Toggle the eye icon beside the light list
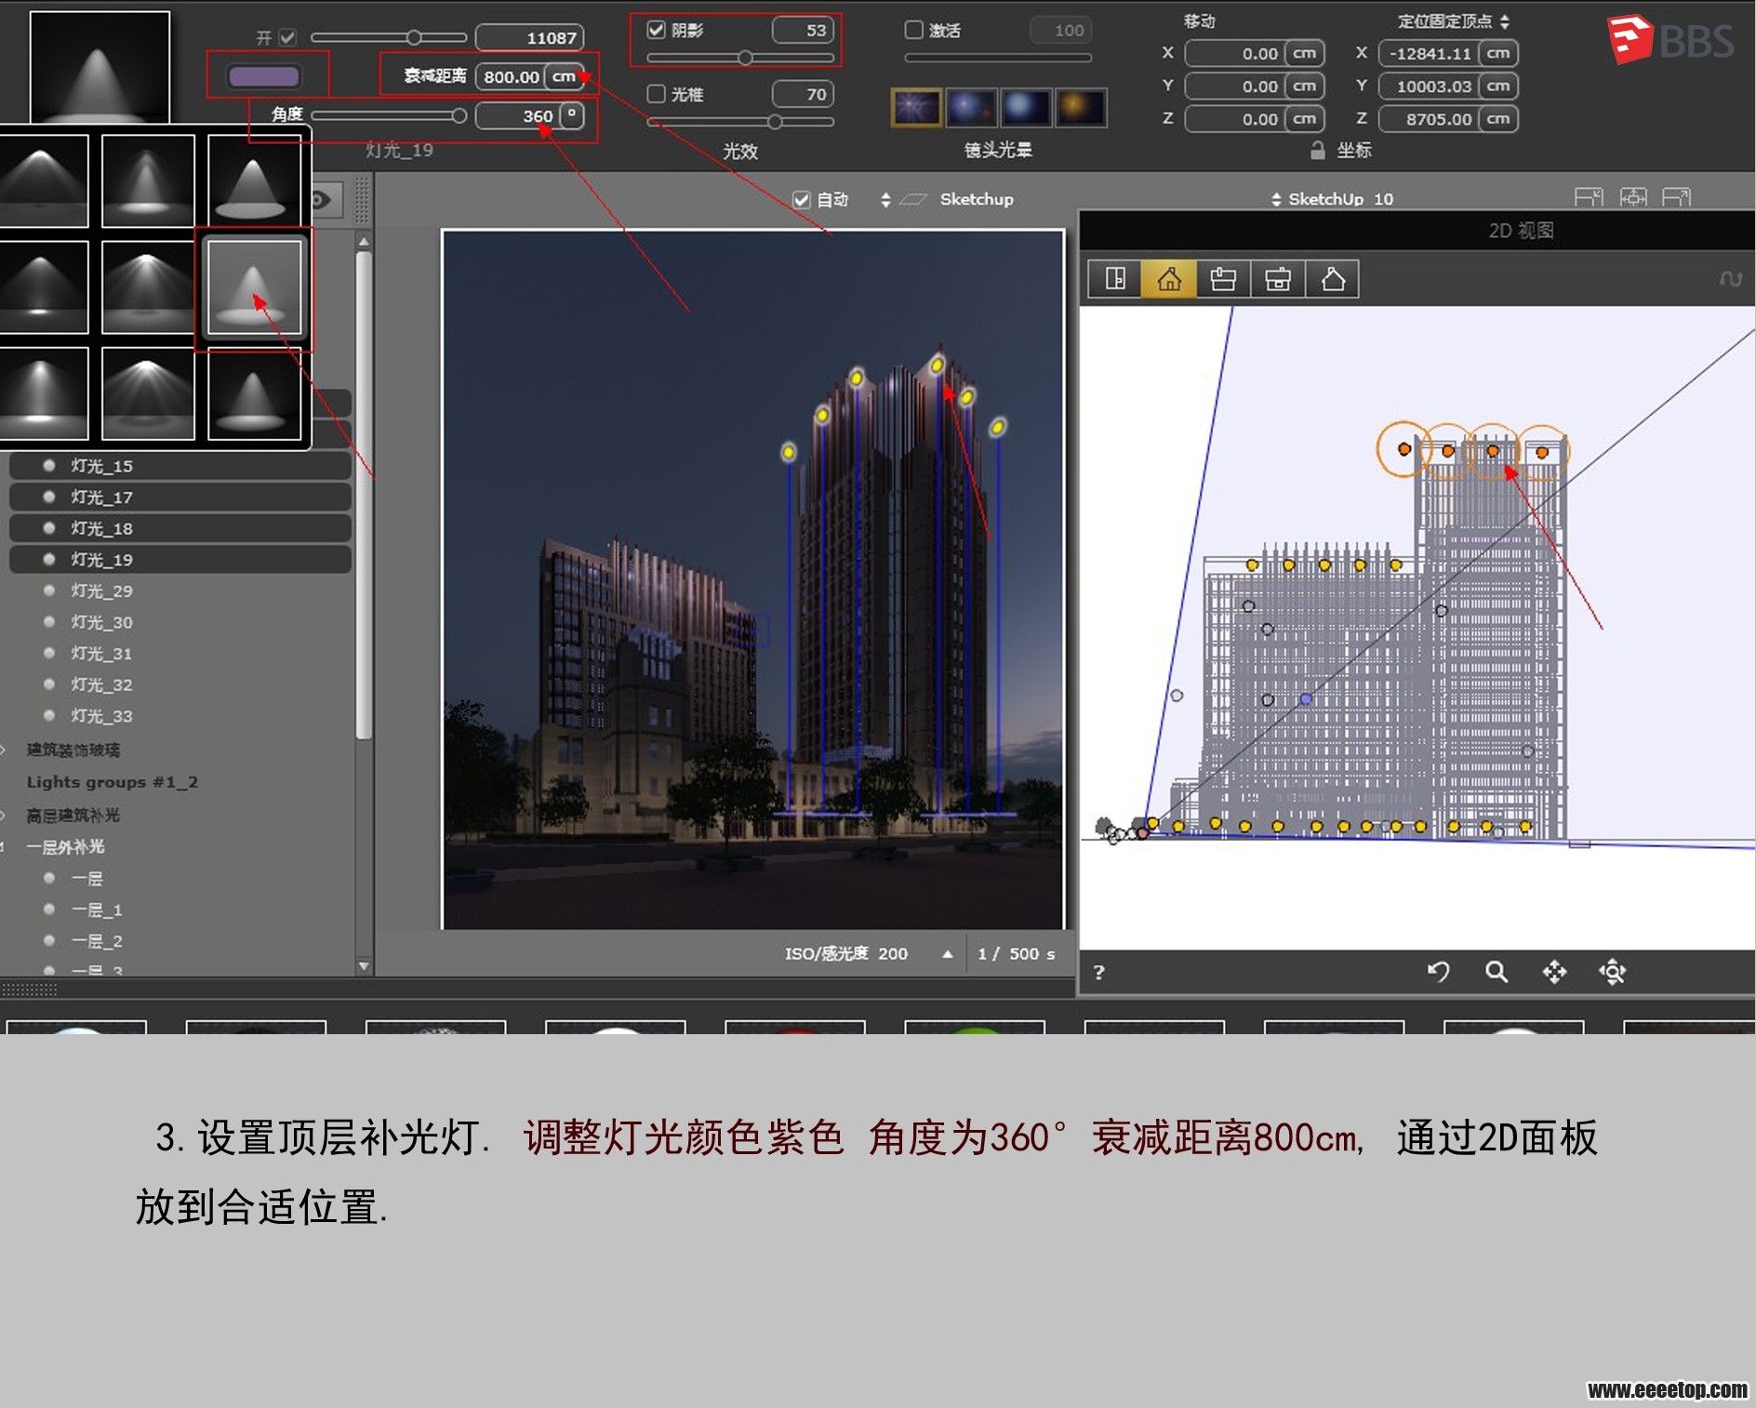The height and width of the screenshot is (1408, 1756). coord(321,200)
